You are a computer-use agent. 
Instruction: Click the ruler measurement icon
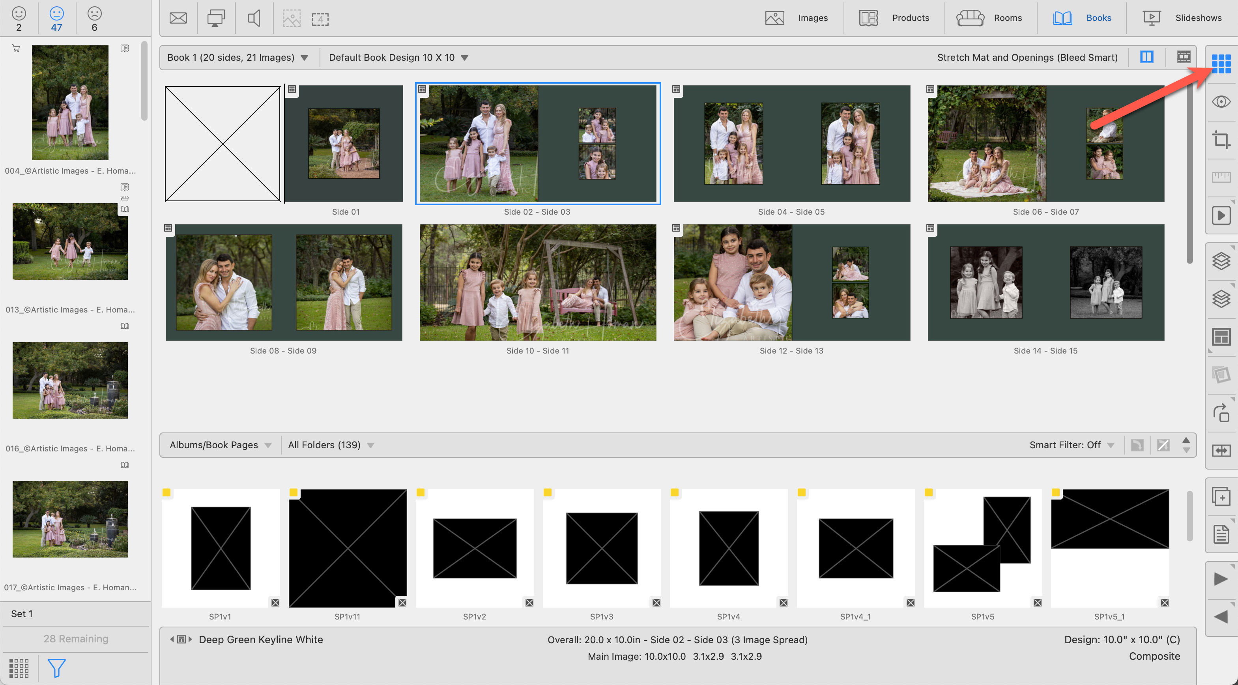pos(1220,178)
